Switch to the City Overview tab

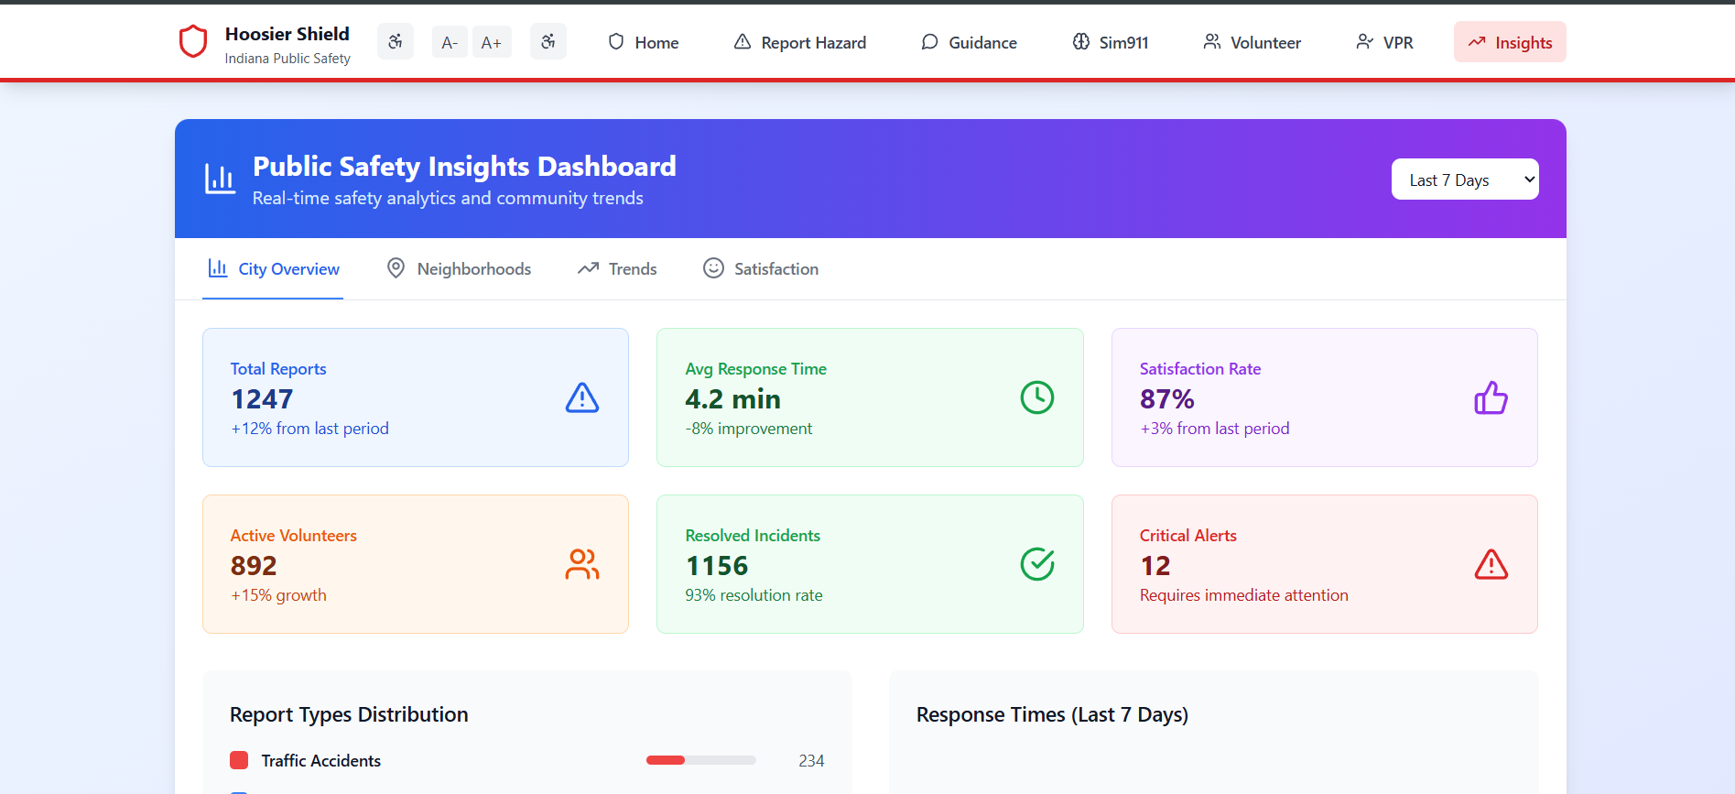273,269
